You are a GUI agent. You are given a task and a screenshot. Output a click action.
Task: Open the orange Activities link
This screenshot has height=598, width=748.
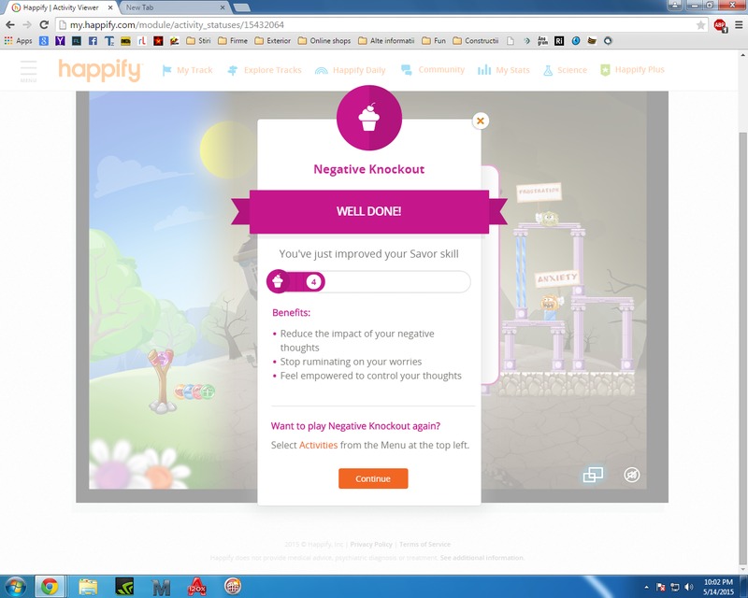click(x=318, y=445)
